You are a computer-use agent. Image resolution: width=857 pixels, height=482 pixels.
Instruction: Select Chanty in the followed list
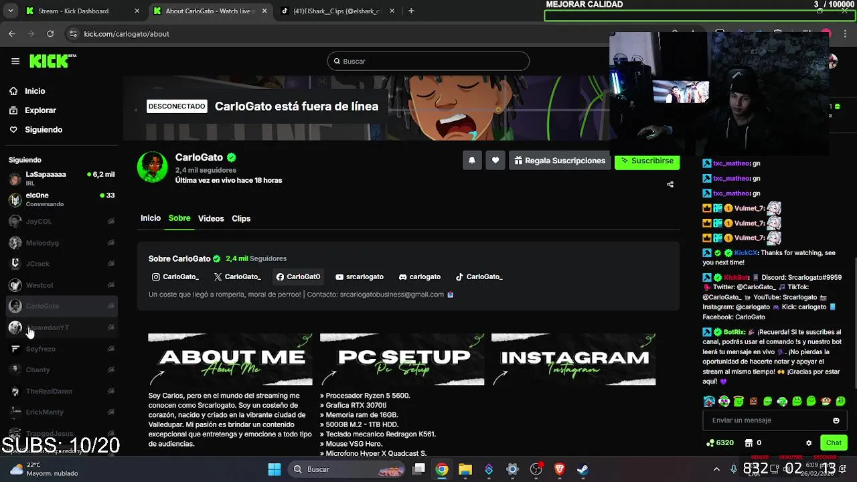pos(62,370)
